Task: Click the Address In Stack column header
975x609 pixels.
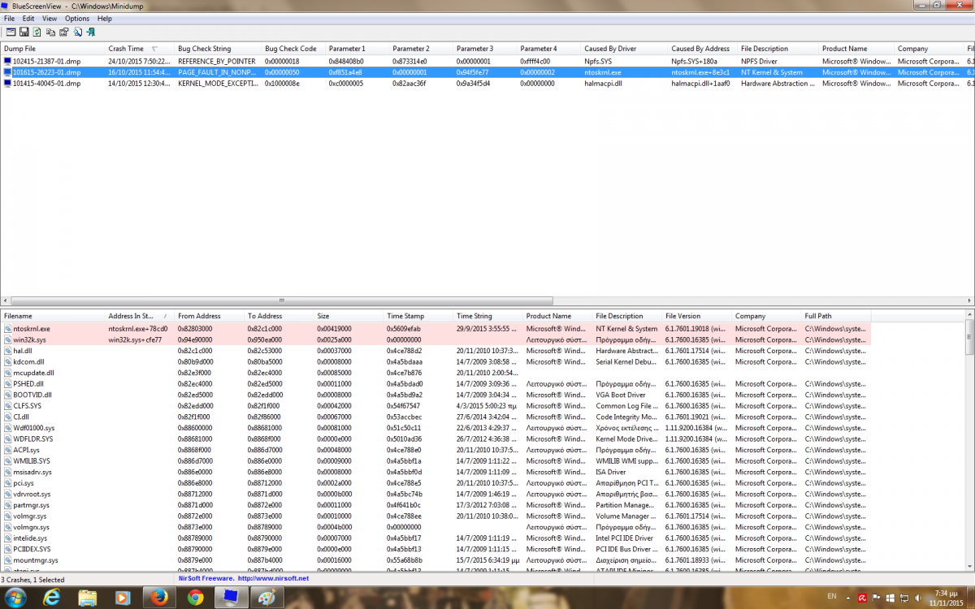Action: (140, 316)
